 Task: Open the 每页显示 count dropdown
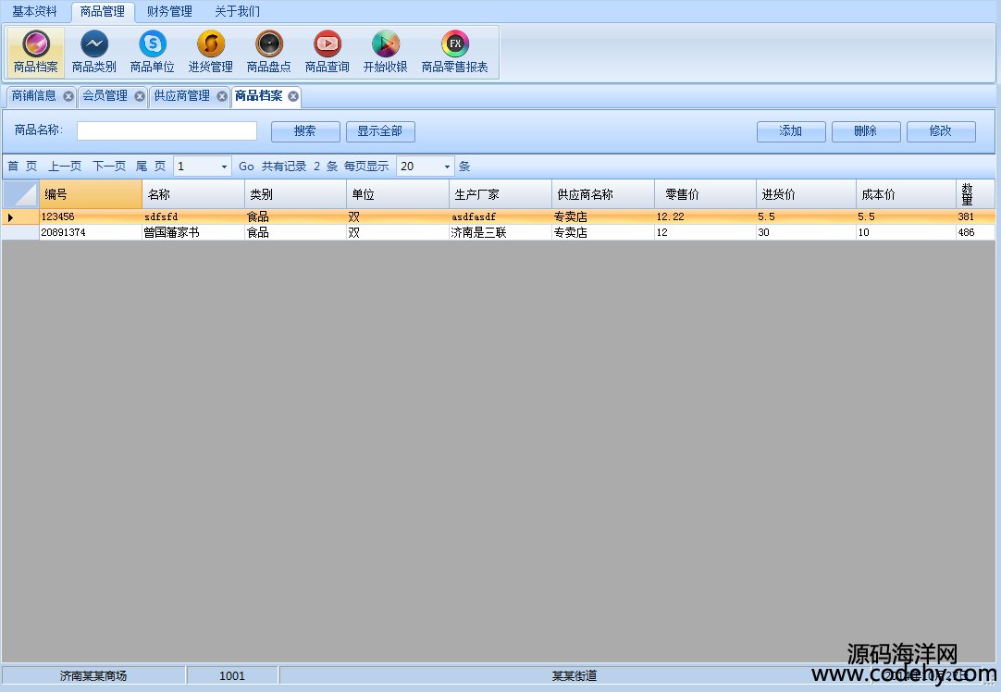pos(447,167)
